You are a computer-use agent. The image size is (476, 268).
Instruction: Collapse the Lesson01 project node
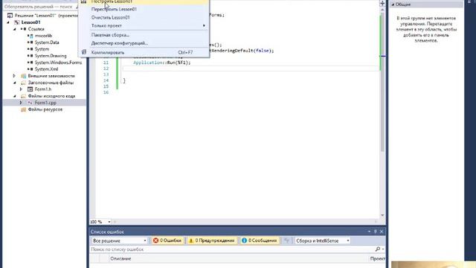8,22
